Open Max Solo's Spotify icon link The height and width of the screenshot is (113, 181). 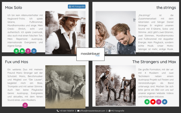click(16, 51)
